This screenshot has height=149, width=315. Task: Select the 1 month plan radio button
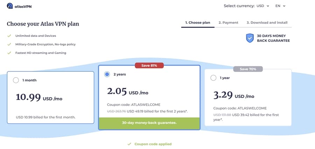[x=16, y=80]
